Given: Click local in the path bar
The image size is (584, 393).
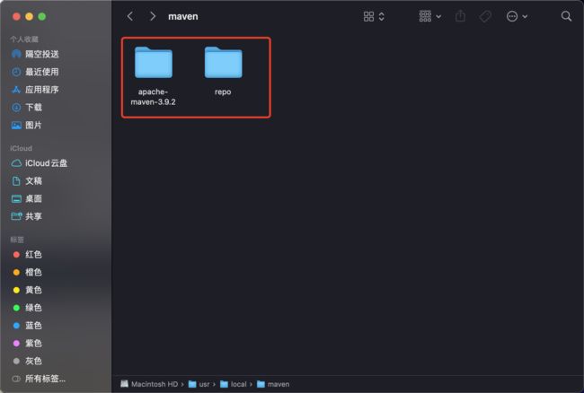Looking at the screenshot, I should coord(234,384).
